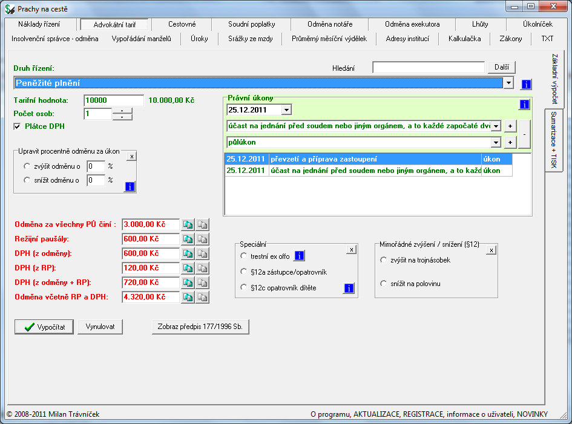Choose 'snížit na polovinu' radio button
The width and height of the screenshot is (572, 424).
(x=383, y=284)
